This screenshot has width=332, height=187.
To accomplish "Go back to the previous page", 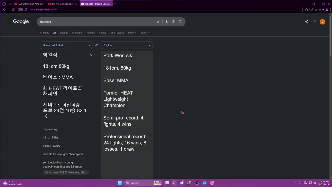I will pos(4,10).
